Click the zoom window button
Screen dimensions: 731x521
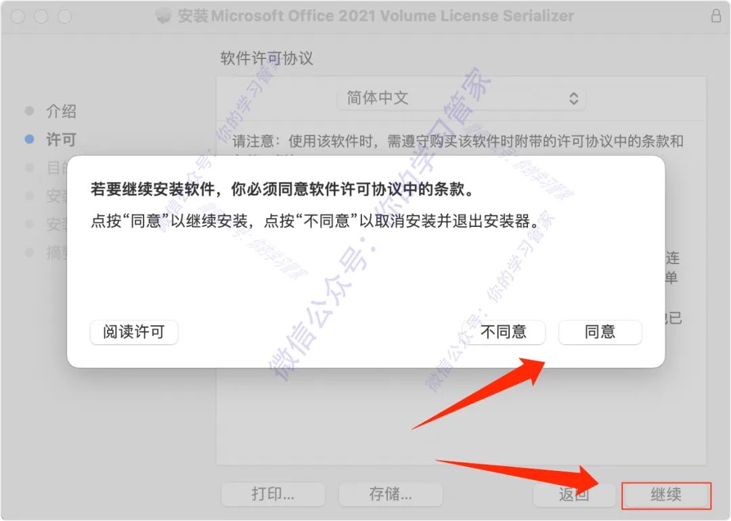65,16
